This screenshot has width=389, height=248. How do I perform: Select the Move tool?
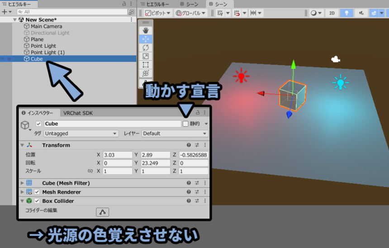point(146,39)
